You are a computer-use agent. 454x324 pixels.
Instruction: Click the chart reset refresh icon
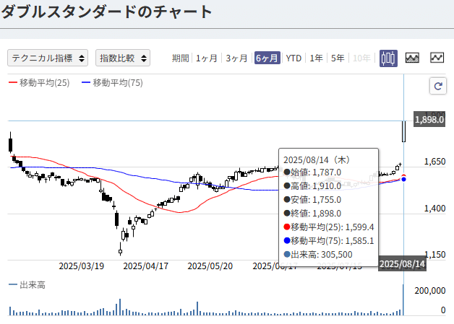click(x=438, y=86)
